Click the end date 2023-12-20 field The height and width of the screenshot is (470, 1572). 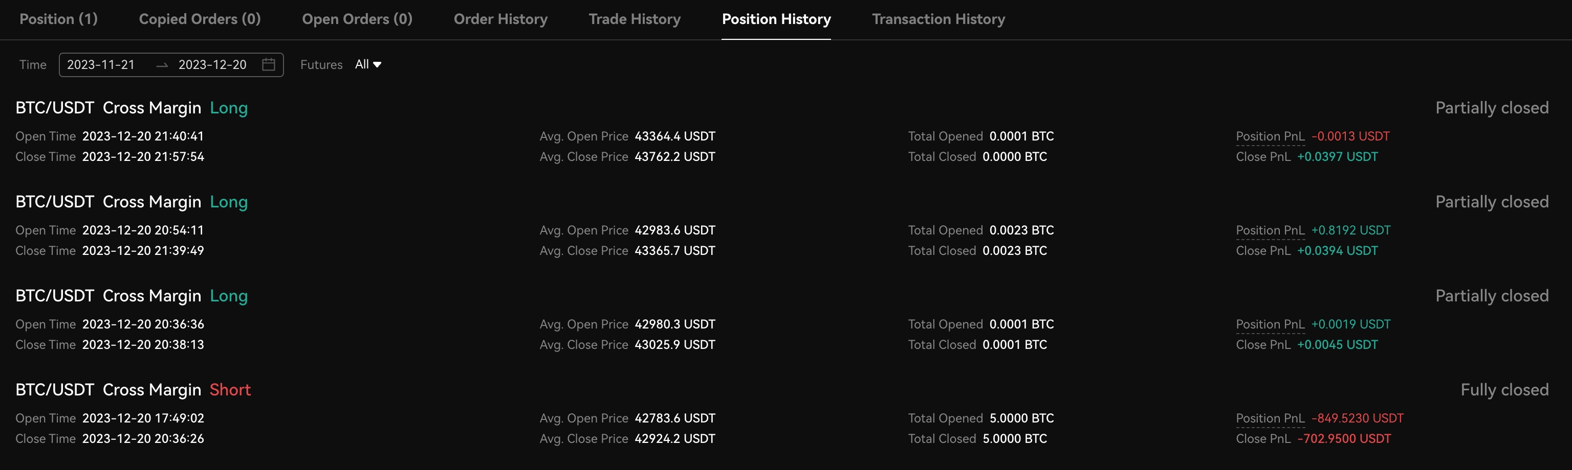(x=212, y=64)
